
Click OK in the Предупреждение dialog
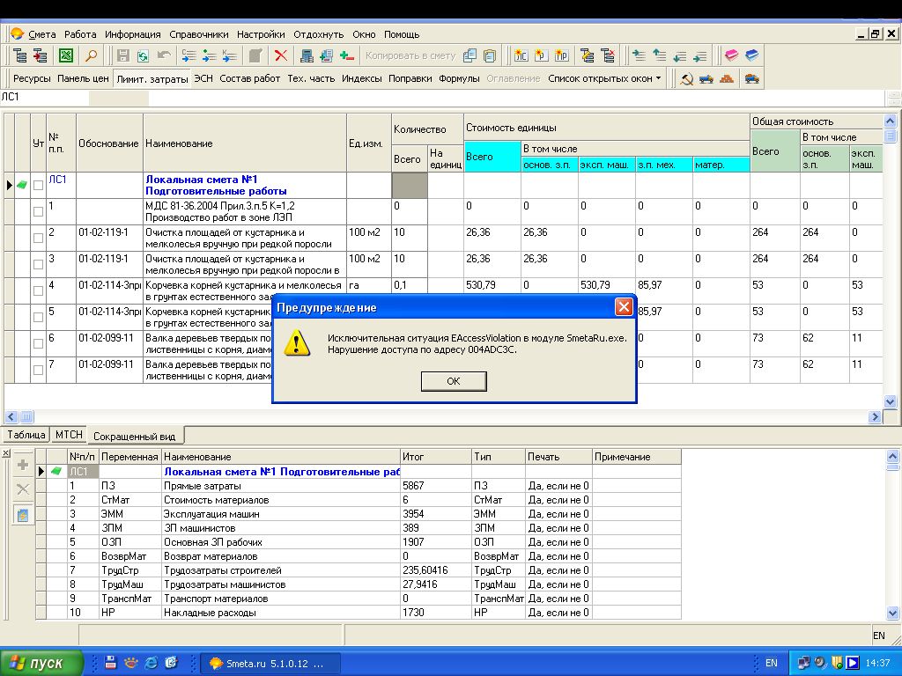tap(454, 381)
